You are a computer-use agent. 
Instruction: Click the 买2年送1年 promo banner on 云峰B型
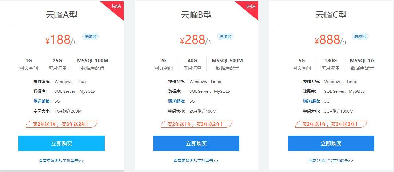[196, 124]
